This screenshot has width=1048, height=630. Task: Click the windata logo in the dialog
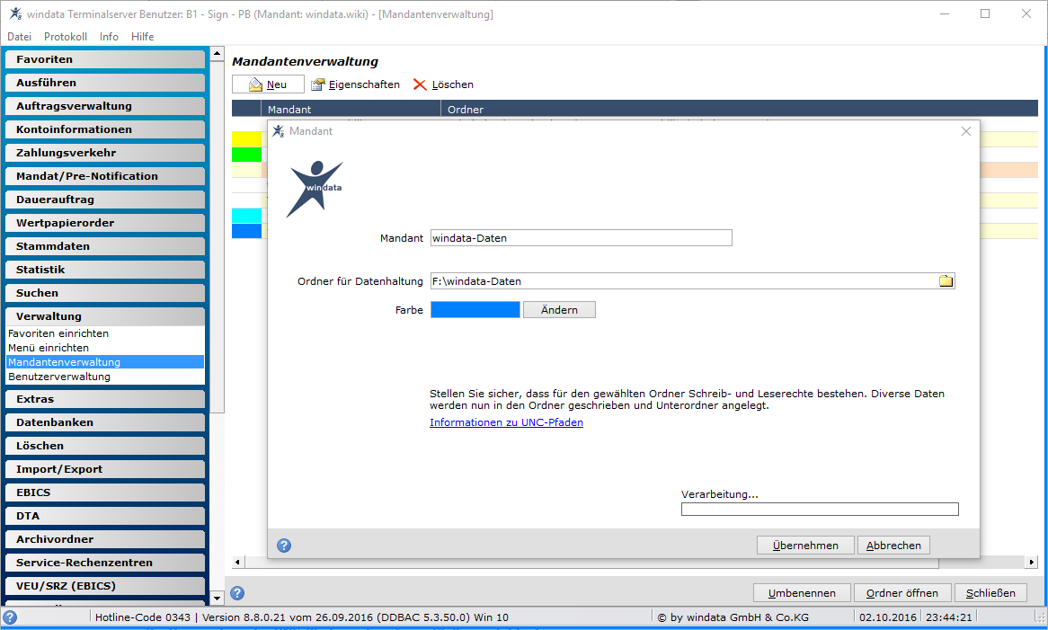315,189
